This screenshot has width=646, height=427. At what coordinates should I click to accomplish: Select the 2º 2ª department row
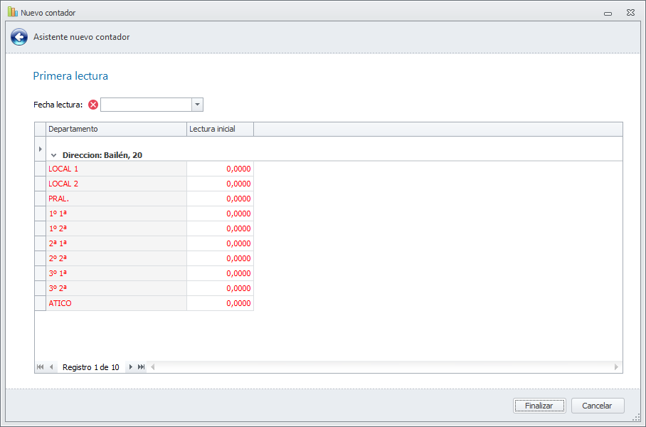pyautogui.click(x=116, y=258)
